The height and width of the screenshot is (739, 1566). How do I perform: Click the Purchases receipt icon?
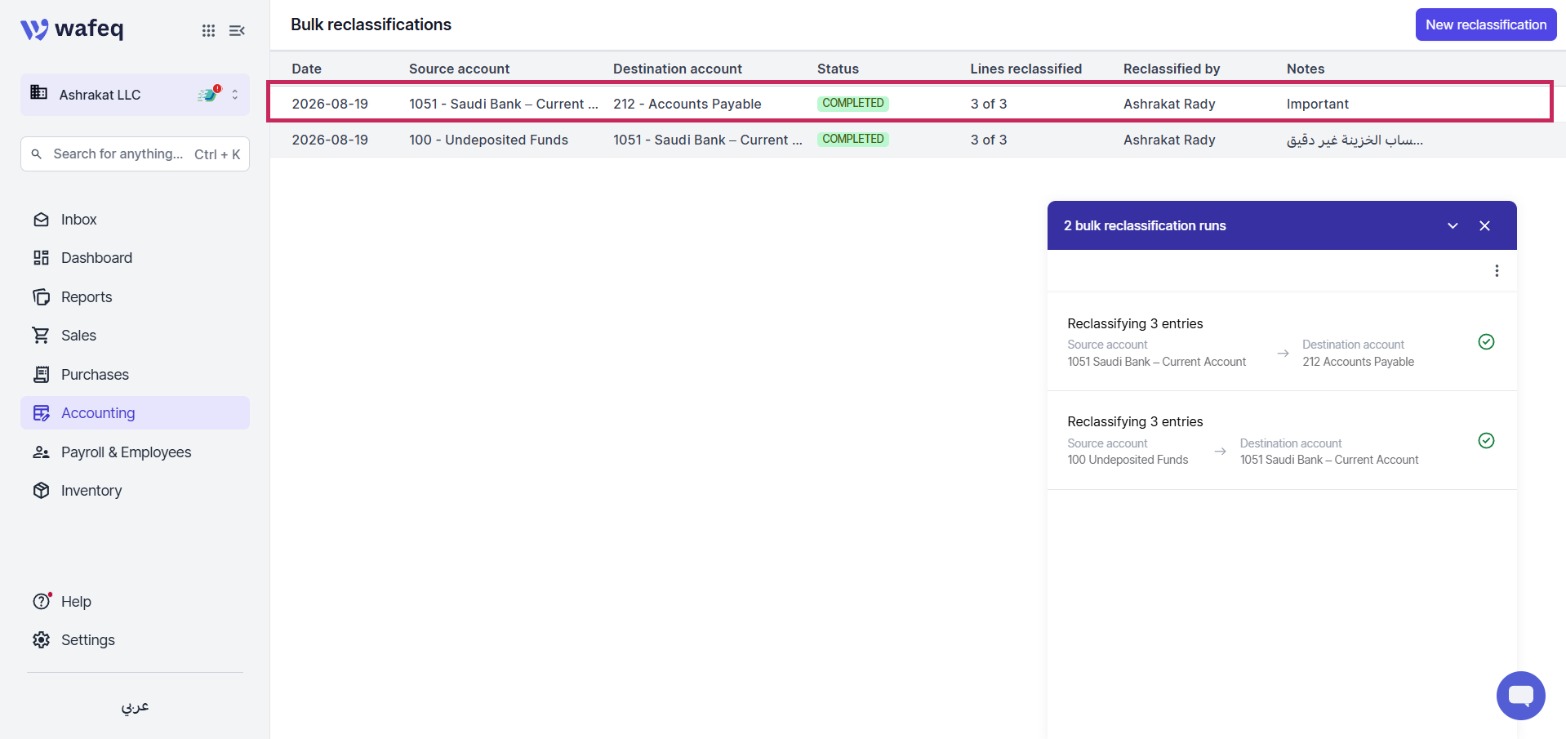pos(41,375)
